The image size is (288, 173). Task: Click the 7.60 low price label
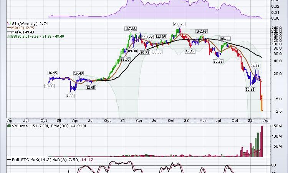pyautogui.click(x=70, y=96)
